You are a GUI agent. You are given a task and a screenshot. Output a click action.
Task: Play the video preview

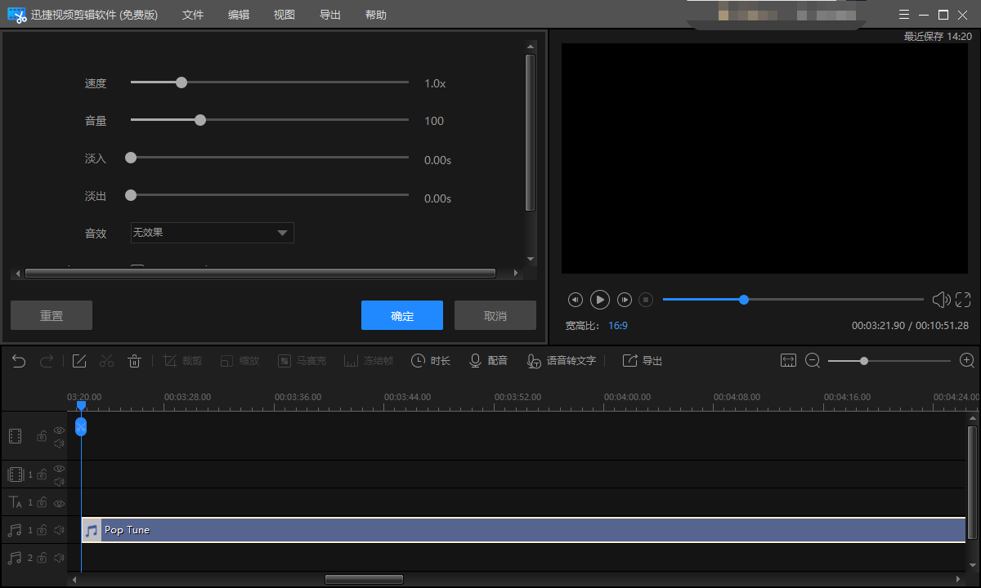coord(600,300)
